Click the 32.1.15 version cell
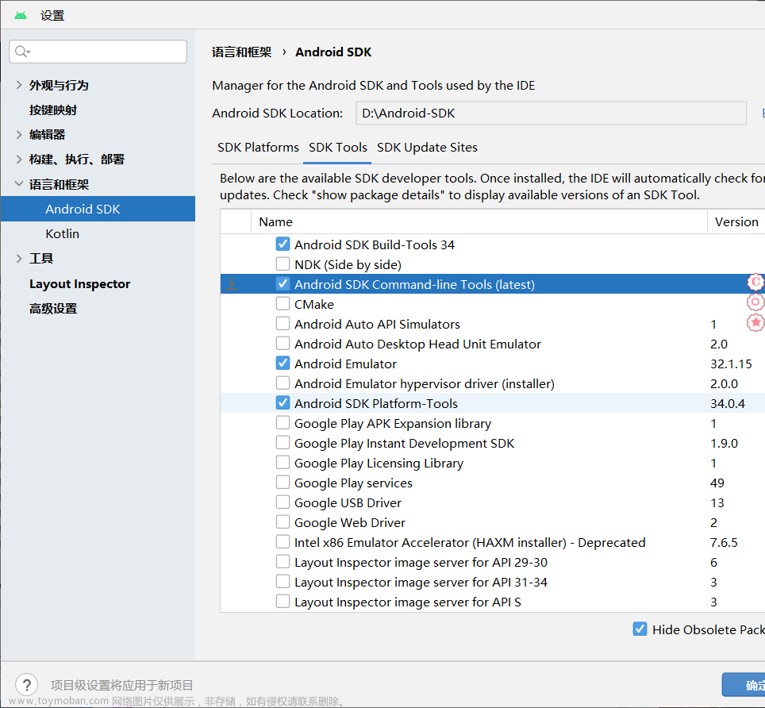This screenshot has width=765, height=708. click(731, 364)
